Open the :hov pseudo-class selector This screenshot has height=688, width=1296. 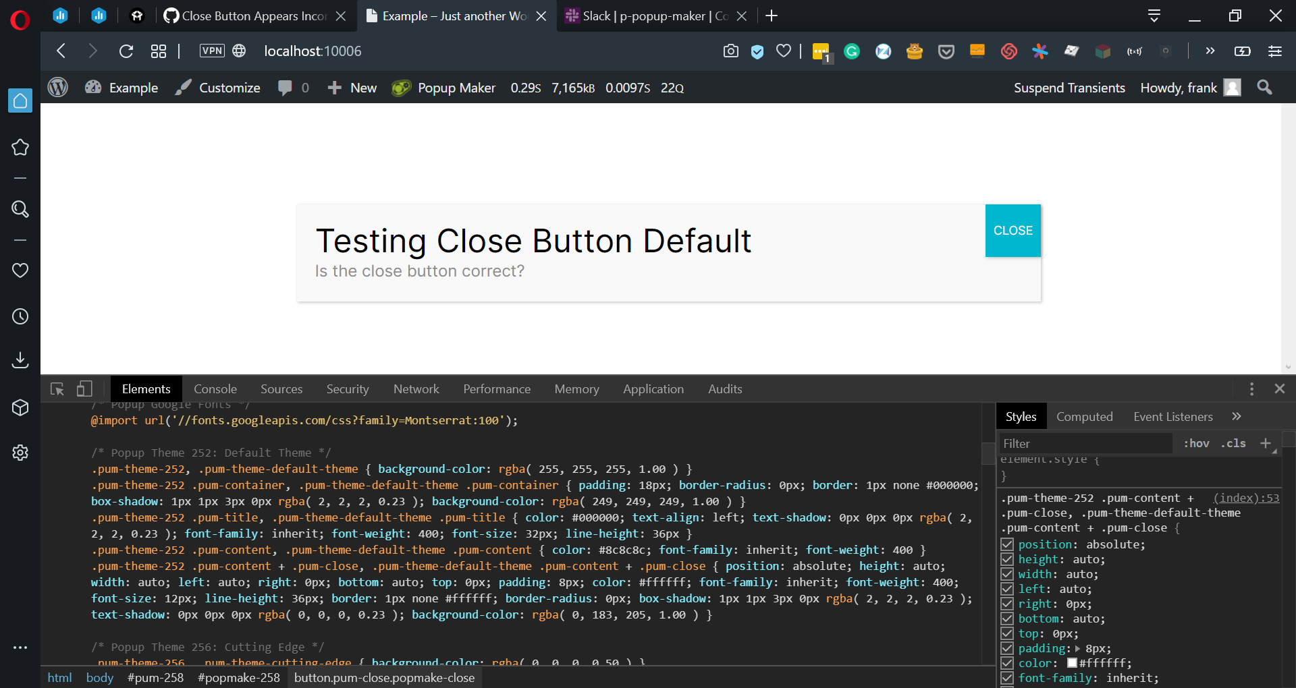[x=1195, y=443]
